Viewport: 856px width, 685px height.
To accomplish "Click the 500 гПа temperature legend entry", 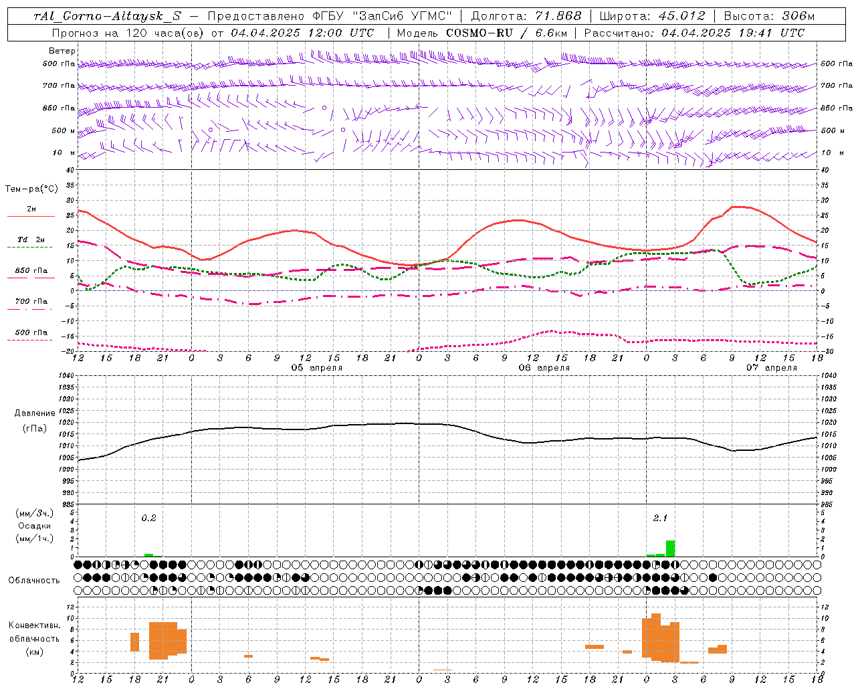I will tap(31, 333).
